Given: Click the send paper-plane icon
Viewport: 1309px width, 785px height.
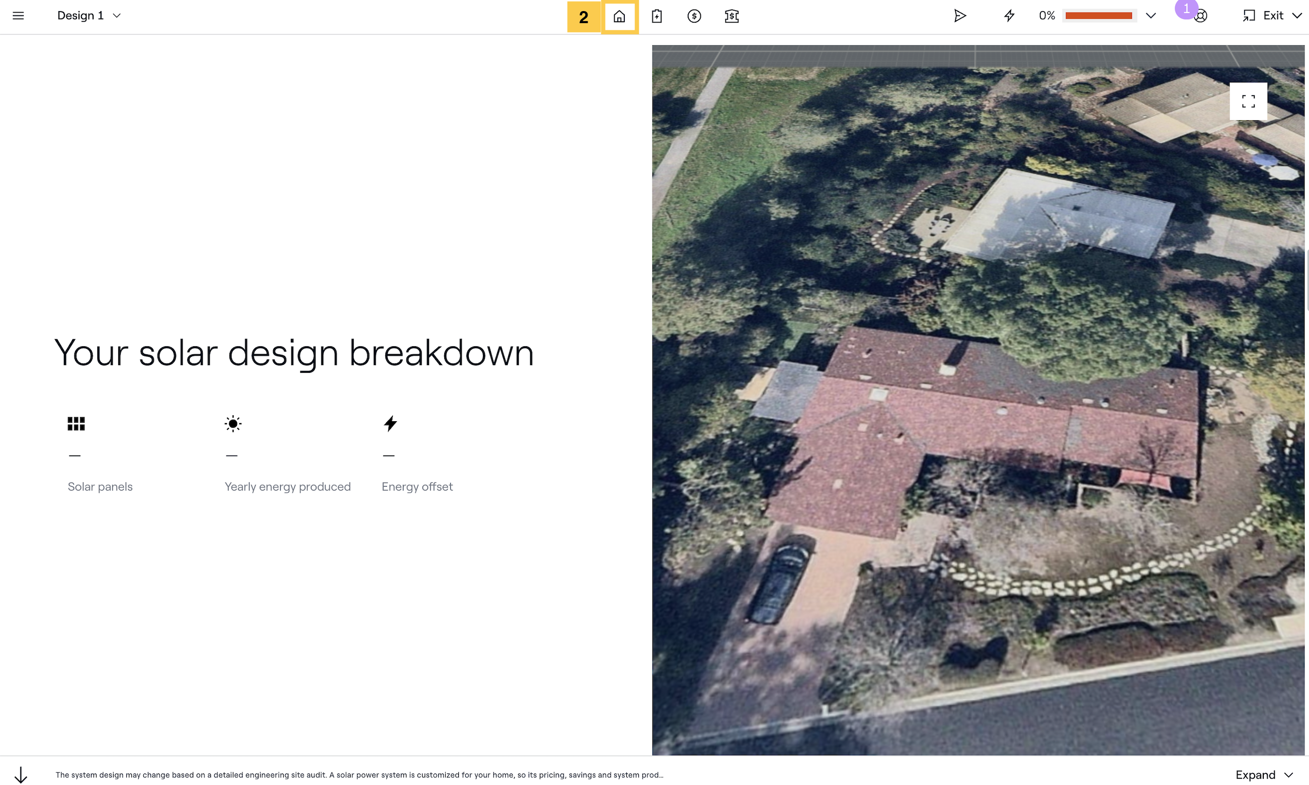Looking at the screenshot, I should pyautogui.click(x=959, y=16).
